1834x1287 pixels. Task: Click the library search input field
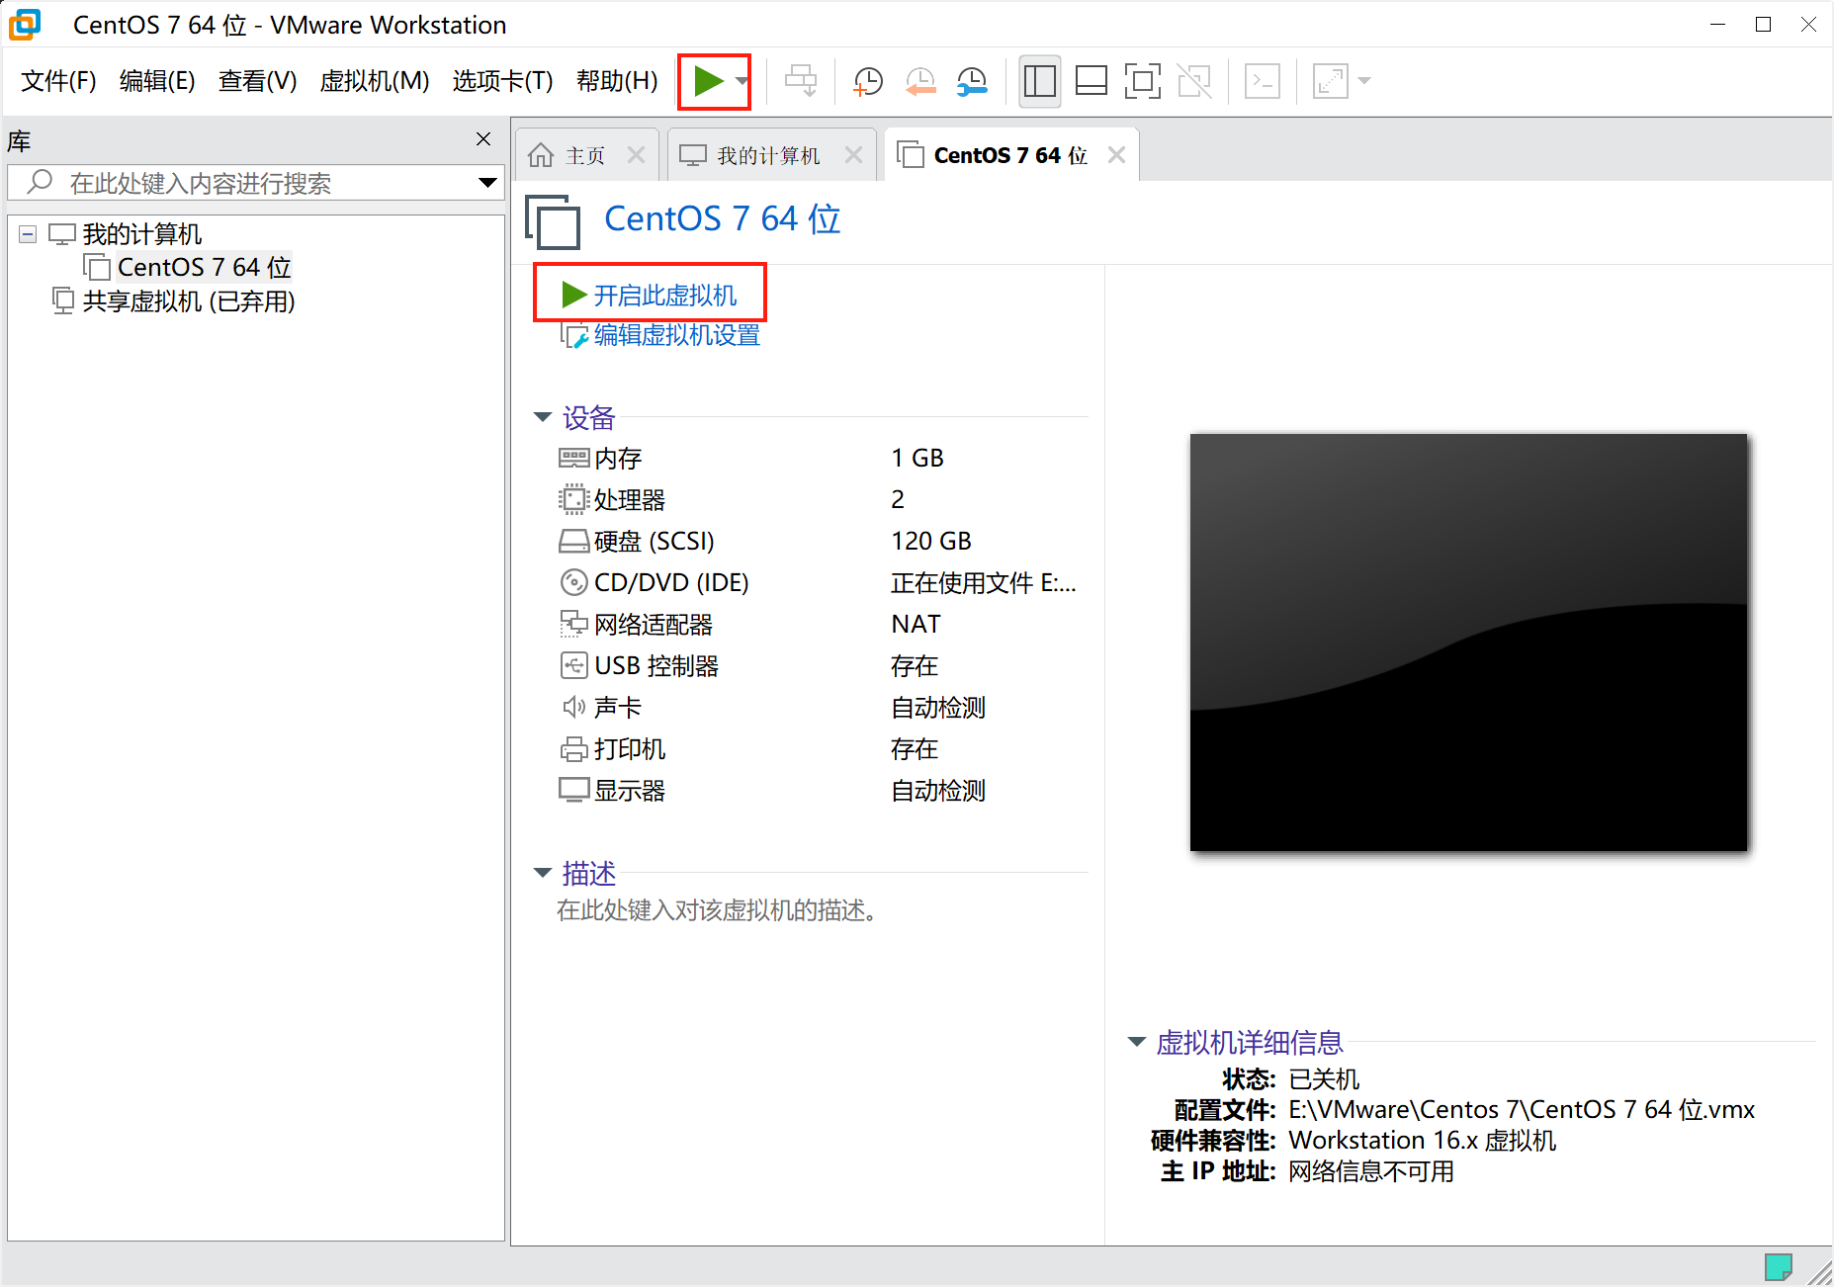point(254,183)
